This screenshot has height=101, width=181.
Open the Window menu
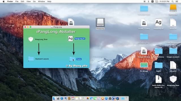click(42, 1)
